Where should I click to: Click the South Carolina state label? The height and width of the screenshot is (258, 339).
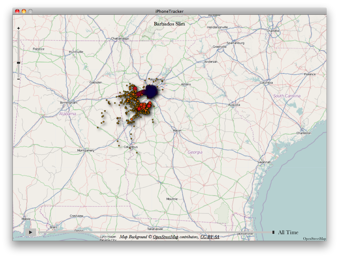(x=287, y=96)
